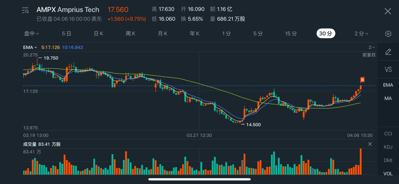Open chart settings hexagon icon
This screenshot has height=184, width=399.
pos(388,34)
